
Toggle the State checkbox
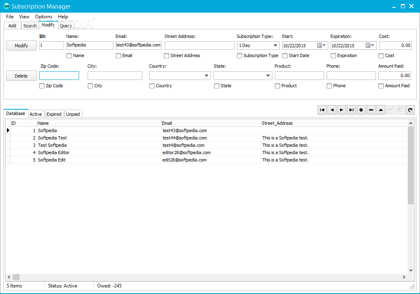(x=217, y=86)
